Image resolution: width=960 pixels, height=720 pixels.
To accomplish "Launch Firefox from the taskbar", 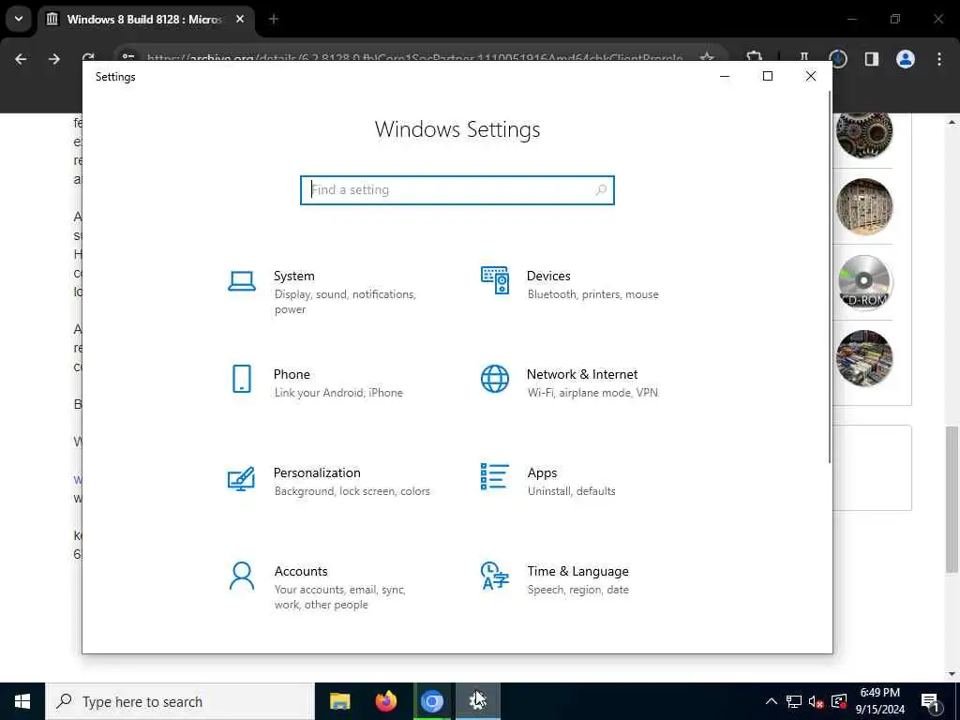I will pos(385,701).
